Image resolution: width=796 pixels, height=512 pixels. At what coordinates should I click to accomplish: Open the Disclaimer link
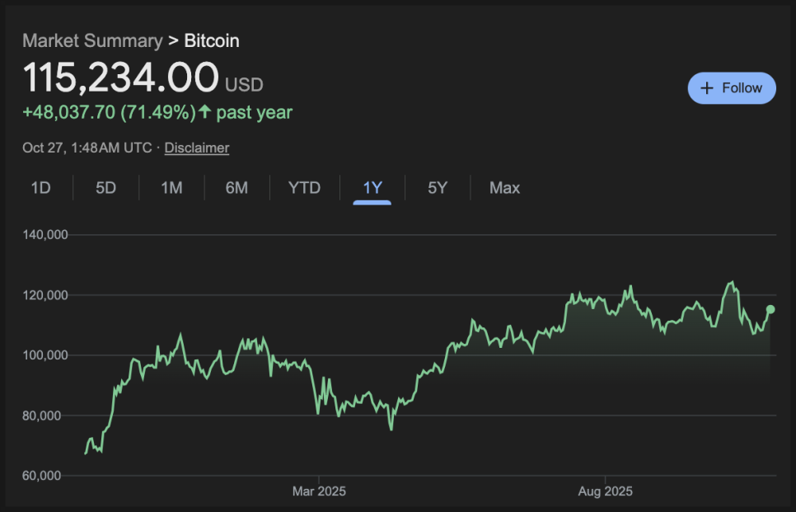197,148
